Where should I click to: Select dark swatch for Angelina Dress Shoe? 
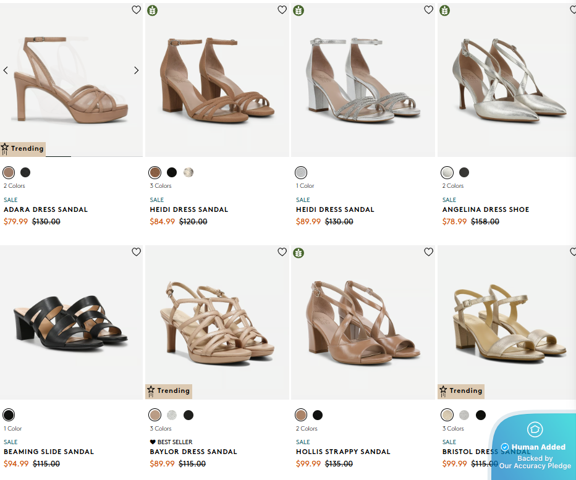pyautogui.click(x=464, y=172)
